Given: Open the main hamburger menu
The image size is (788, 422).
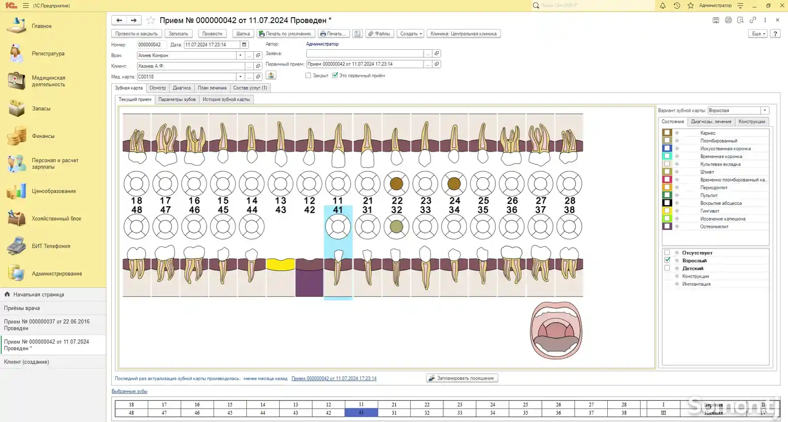Looking at the screenshot, I should pyautogui.click(x=26, y=5).
